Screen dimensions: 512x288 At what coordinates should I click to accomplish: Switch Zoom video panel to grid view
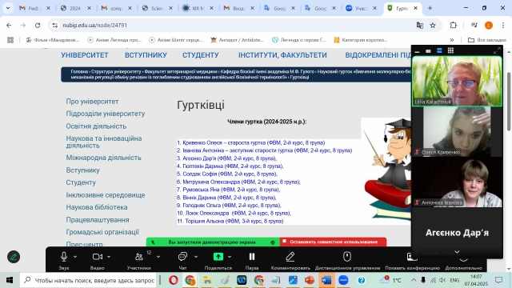450,50
